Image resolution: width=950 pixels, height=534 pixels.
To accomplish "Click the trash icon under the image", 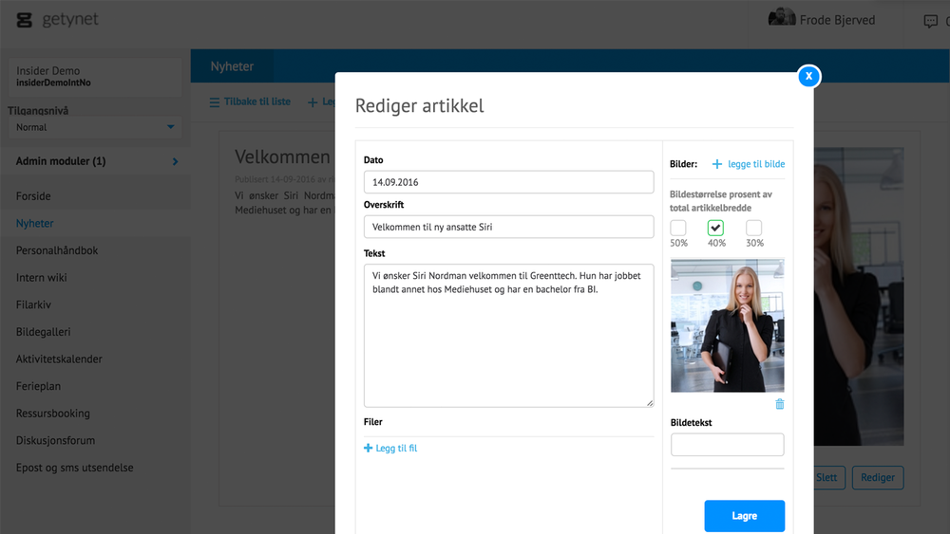I will 780,404.
